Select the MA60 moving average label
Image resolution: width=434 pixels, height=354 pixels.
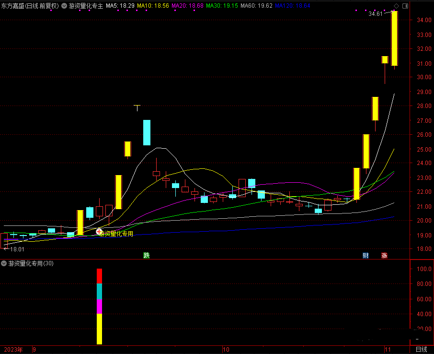256,6
